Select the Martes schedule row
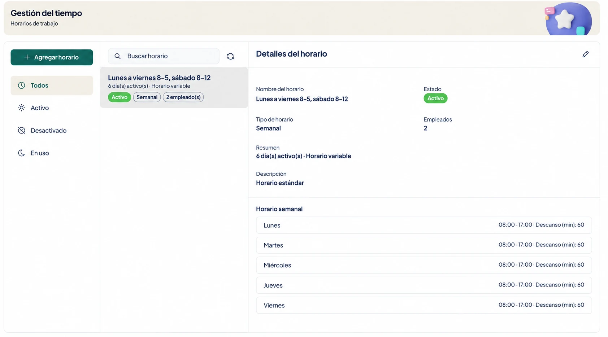608x337 pixels. (424, 245)
